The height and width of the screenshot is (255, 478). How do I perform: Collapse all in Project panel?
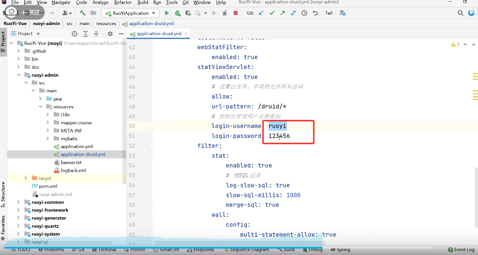tap(96, 34)
